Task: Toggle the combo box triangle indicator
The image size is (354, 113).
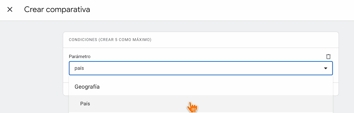Action: point(325,68)
